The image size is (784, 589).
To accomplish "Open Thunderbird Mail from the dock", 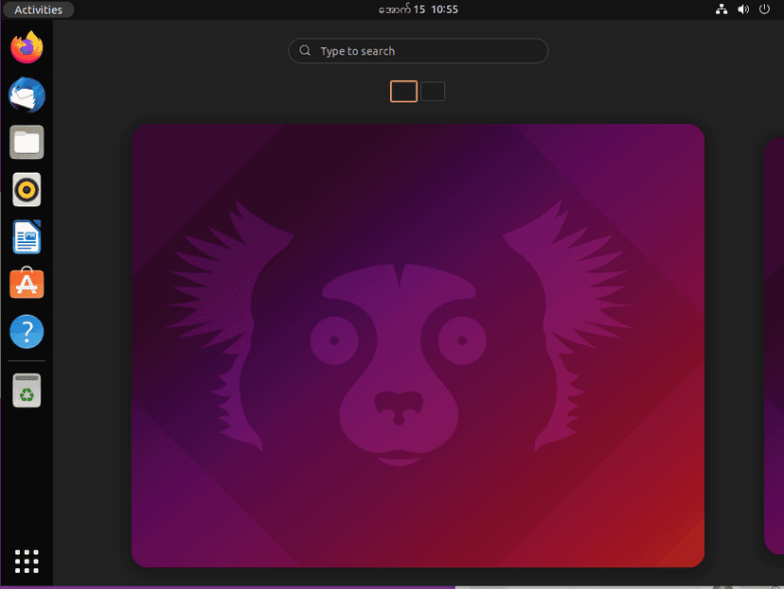I will click(27, 95).
